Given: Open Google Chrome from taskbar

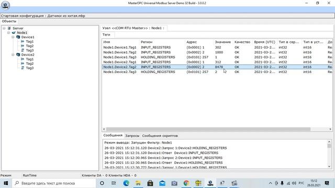Looking at the screenshot, I should [x=186, y=183].
